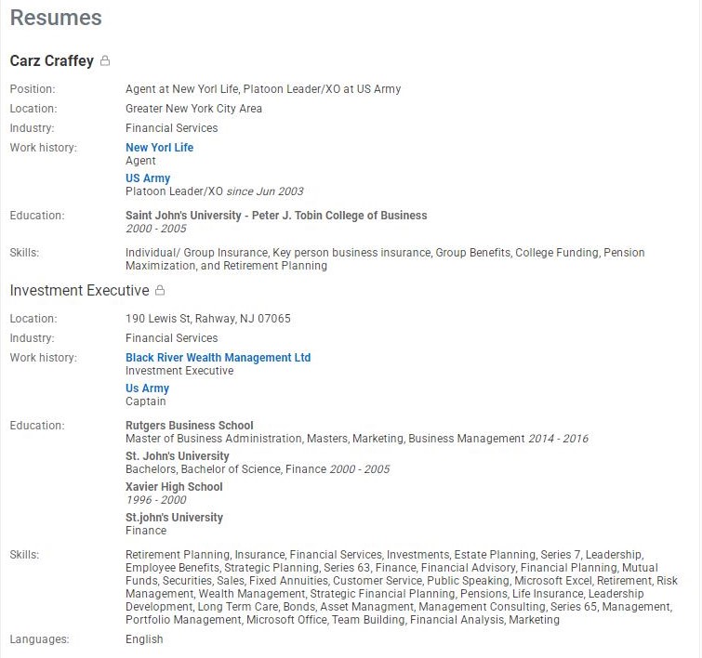The width and height of the screenshot is (702, 658).
Task: Click the 190 Lewis St, Rahway address
Action: (x=207, y=319)
